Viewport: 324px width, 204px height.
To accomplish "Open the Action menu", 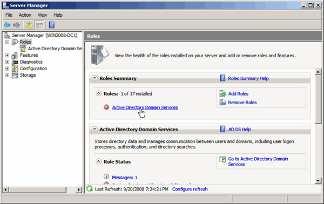I will (x=25, y=15).
